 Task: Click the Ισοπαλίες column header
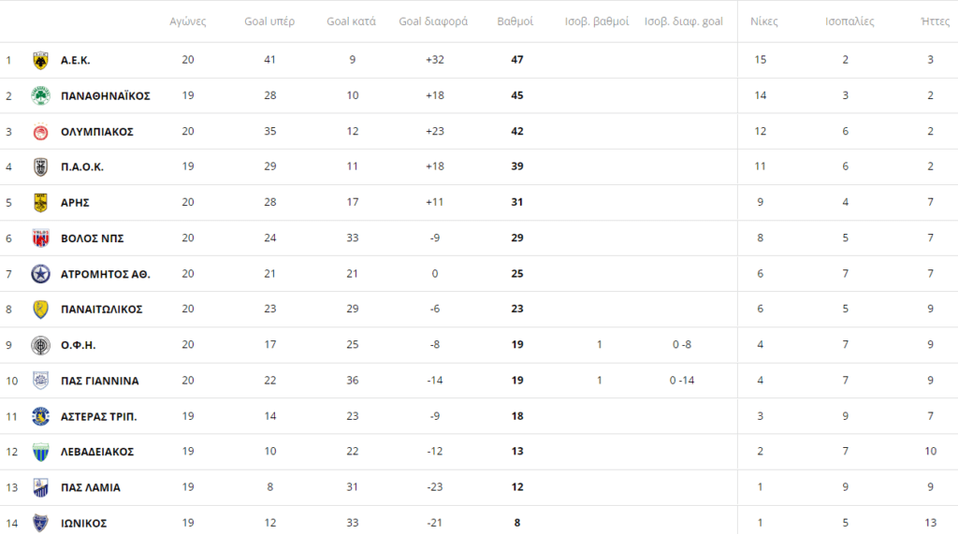point(849,22)
